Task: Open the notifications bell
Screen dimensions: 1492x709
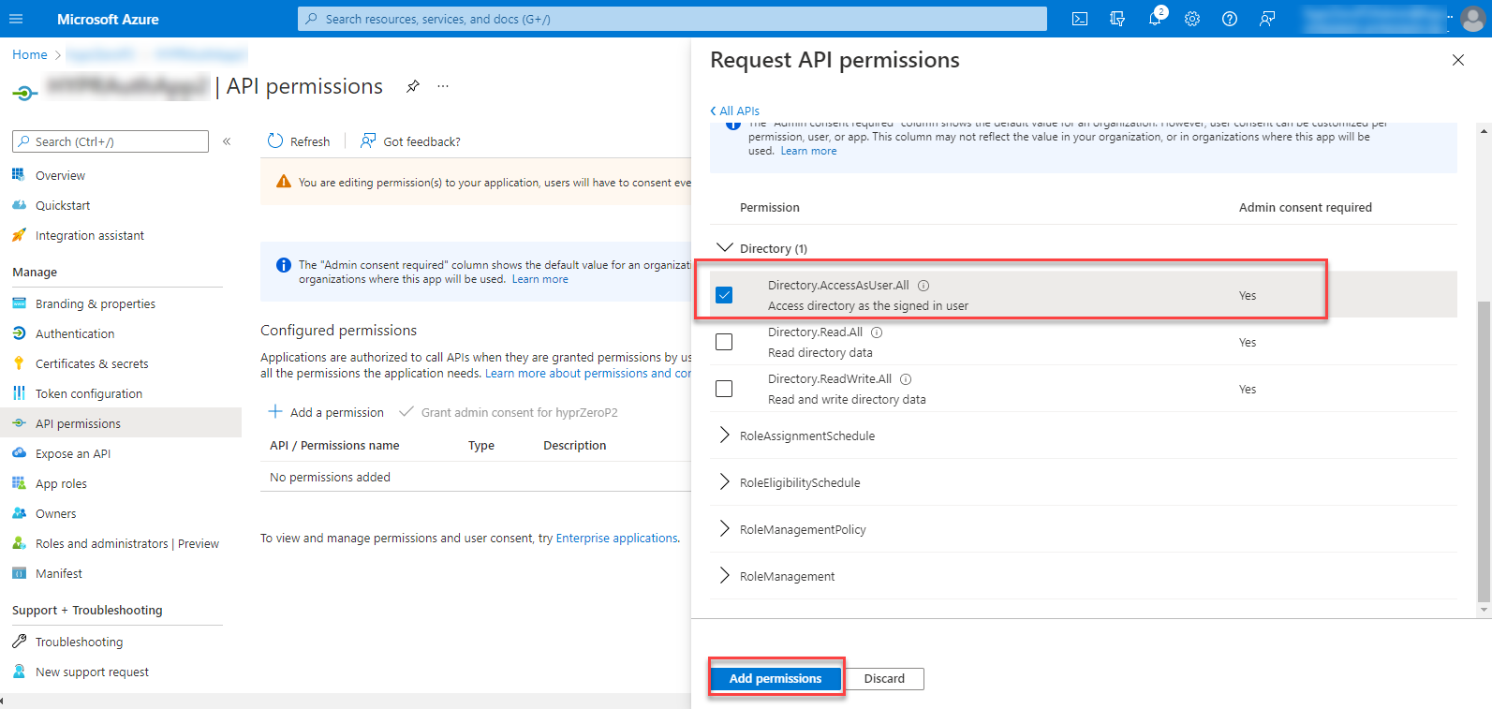Action: coord(1155,19)
